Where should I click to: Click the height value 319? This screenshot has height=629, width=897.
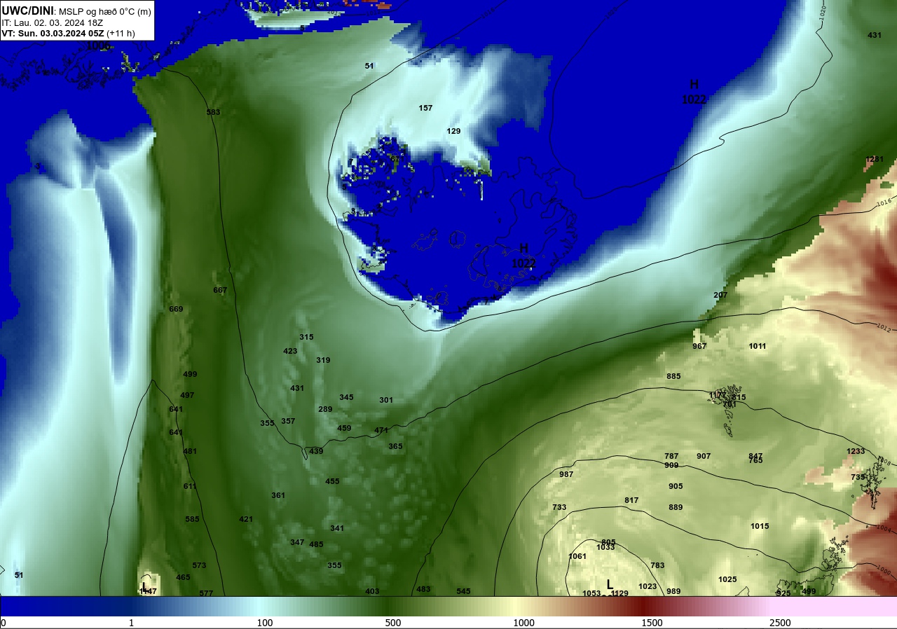[323, 360]
